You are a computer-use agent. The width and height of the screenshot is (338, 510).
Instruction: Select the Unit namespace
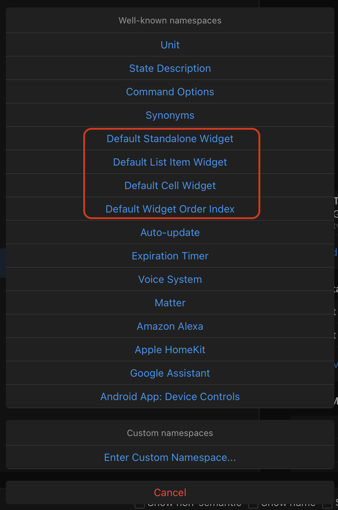pyautogui.click(x=170, y=45)
